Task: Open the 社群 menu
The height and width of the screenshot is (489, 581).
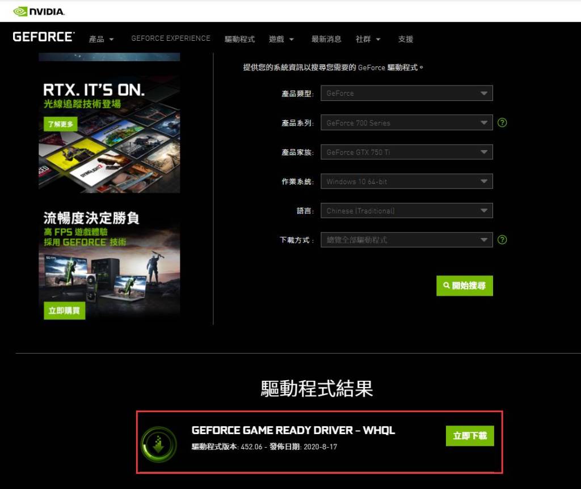Action: click(x=368, y=39)
